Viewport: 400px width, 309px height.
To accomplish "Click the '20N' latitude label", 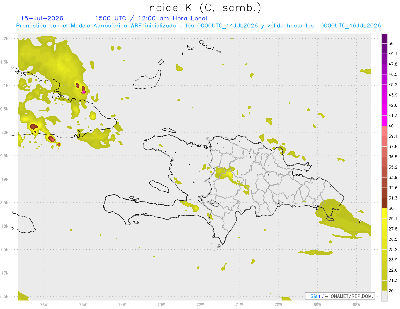I will (5, 132).
